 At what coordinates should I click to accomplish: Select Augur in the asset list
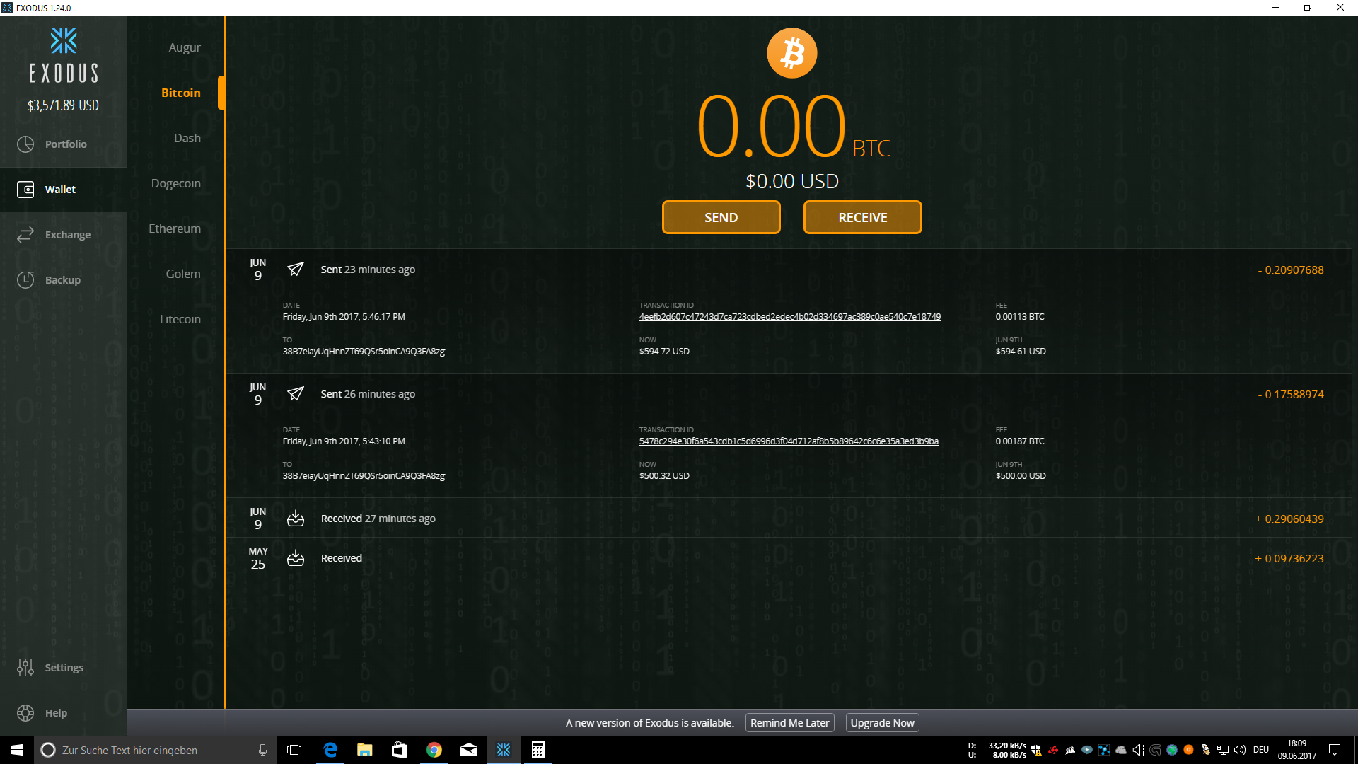click(185, 47)
